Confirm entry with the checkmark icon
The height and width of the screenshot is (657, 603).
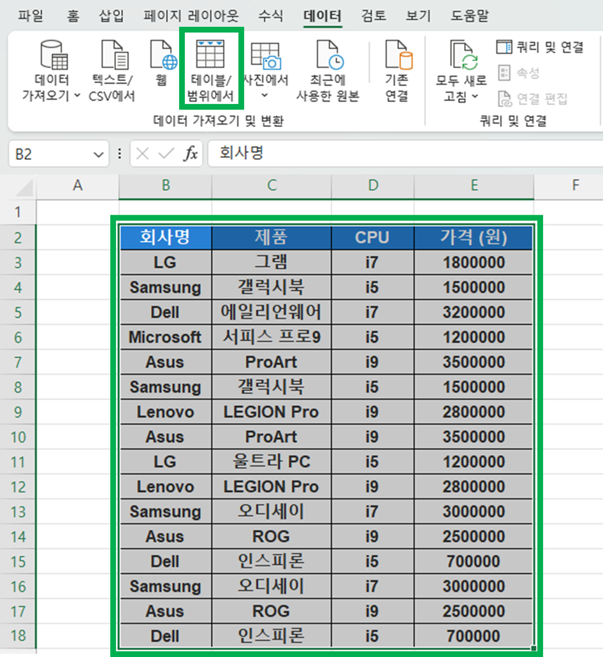click(x=166, y=154)
